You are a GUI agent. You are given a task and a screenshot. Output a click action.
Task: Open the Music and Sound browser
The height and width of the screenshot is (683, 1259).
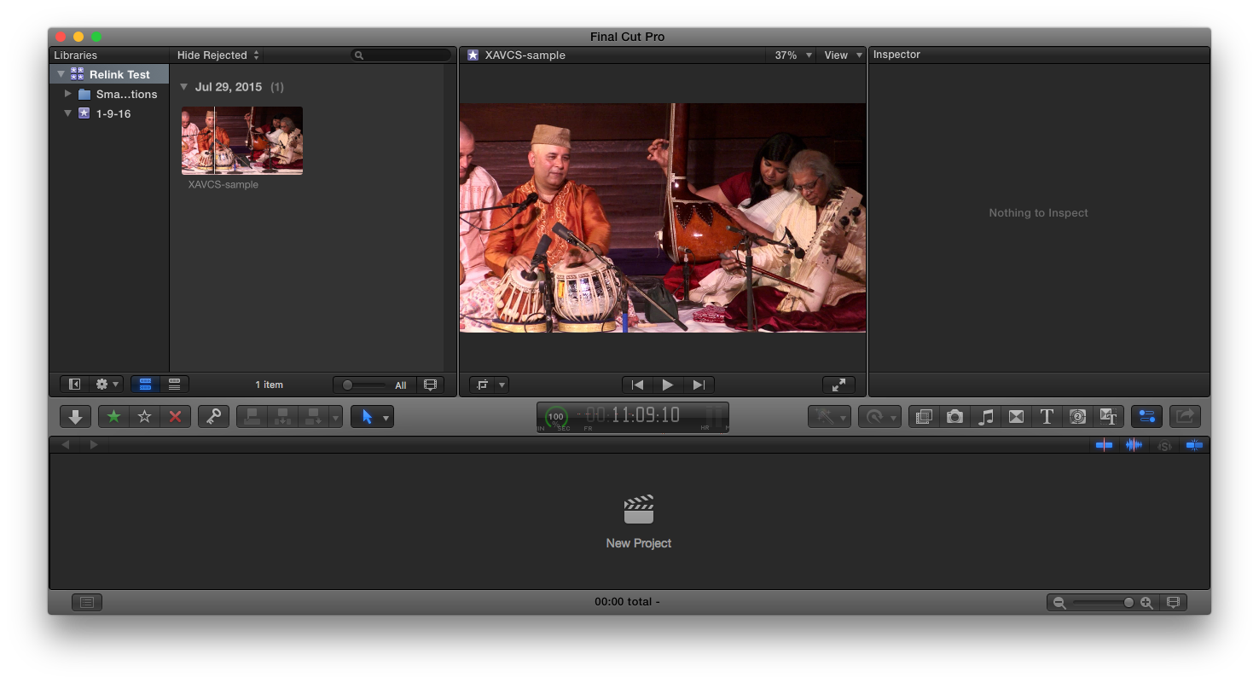point(985,417)
